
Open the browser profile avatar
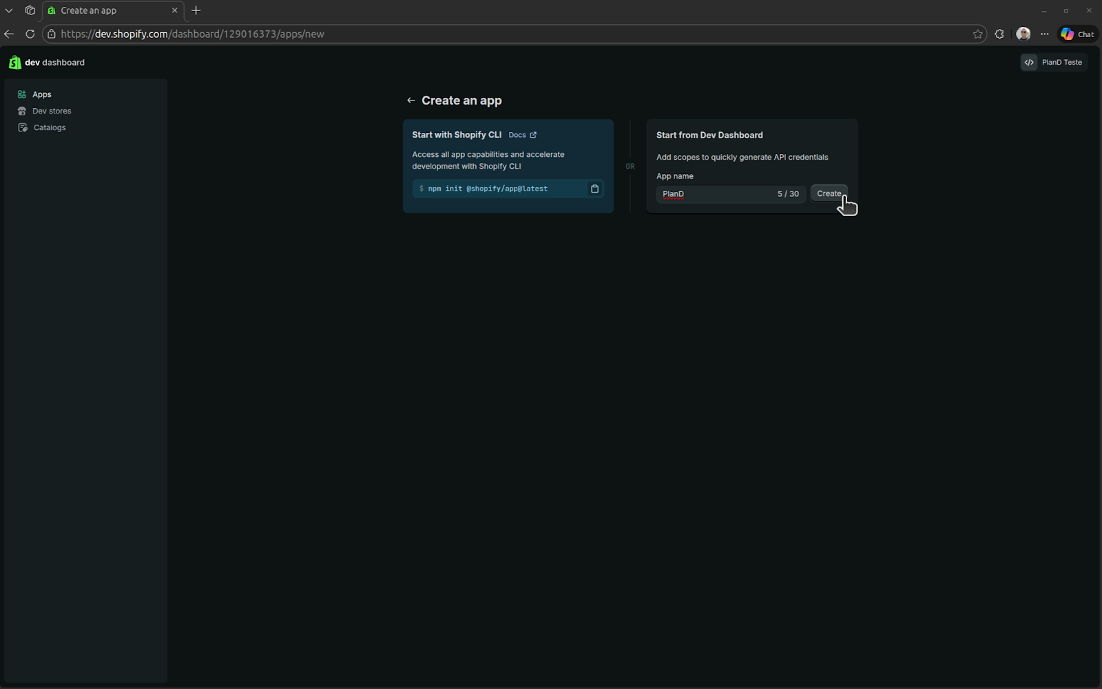1023,34
